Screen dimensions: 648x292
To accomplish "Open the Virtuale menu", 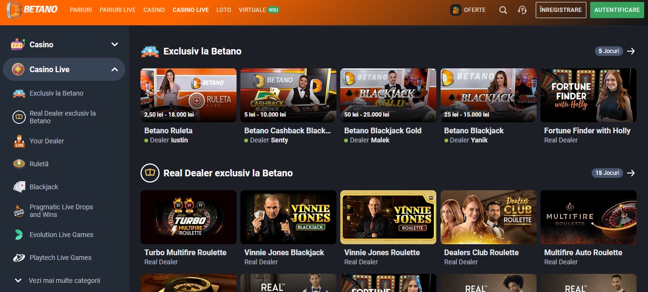I will [252, 10].
